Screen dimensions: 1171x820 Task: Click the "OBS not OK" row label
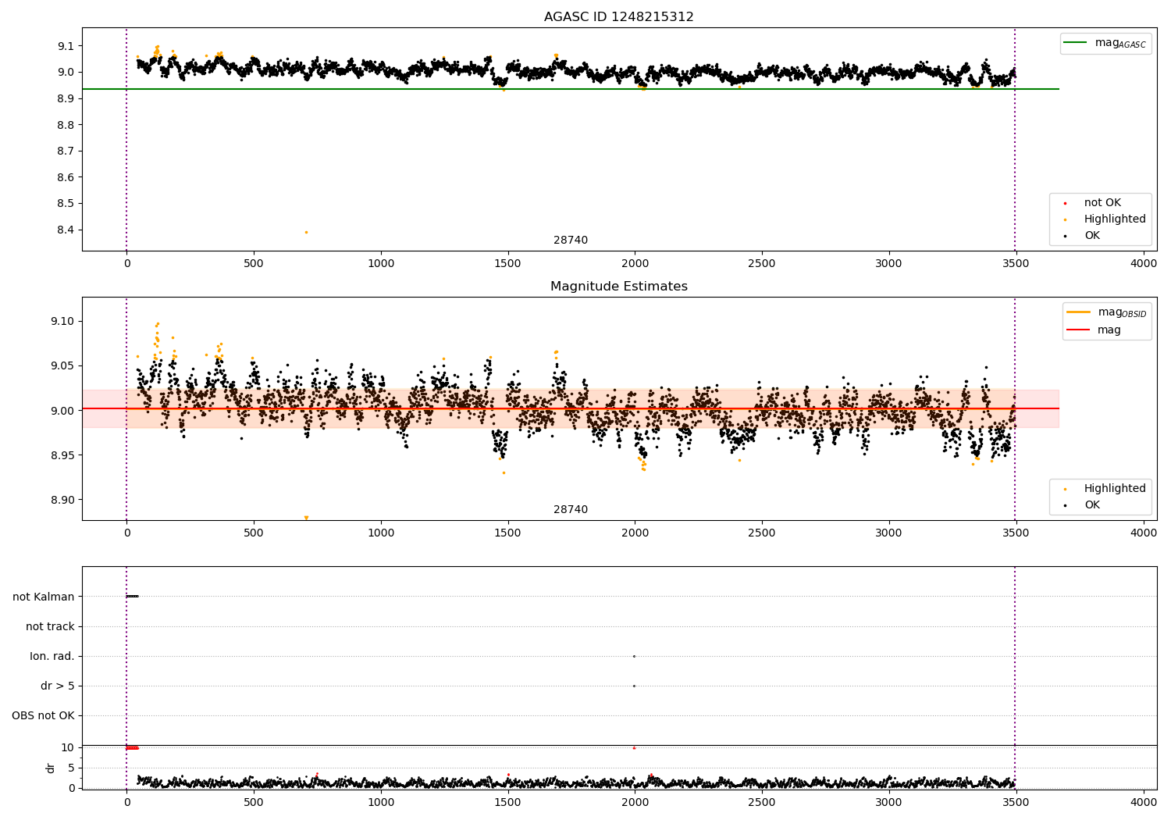pyautogui.click(x=43, y=716)
